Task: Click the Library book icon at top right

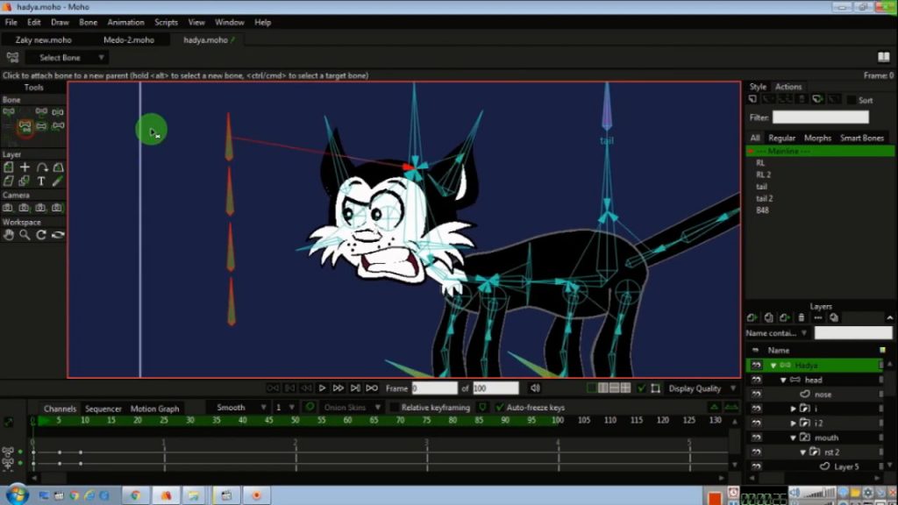Action: click(884, 57)
